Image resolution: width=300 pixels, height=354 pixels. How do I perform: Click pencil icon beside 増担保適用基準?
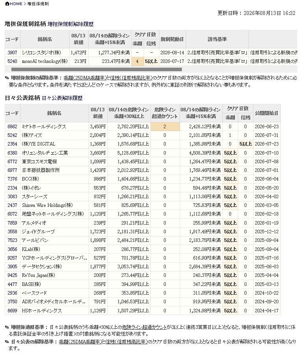[x=7, y=327]
